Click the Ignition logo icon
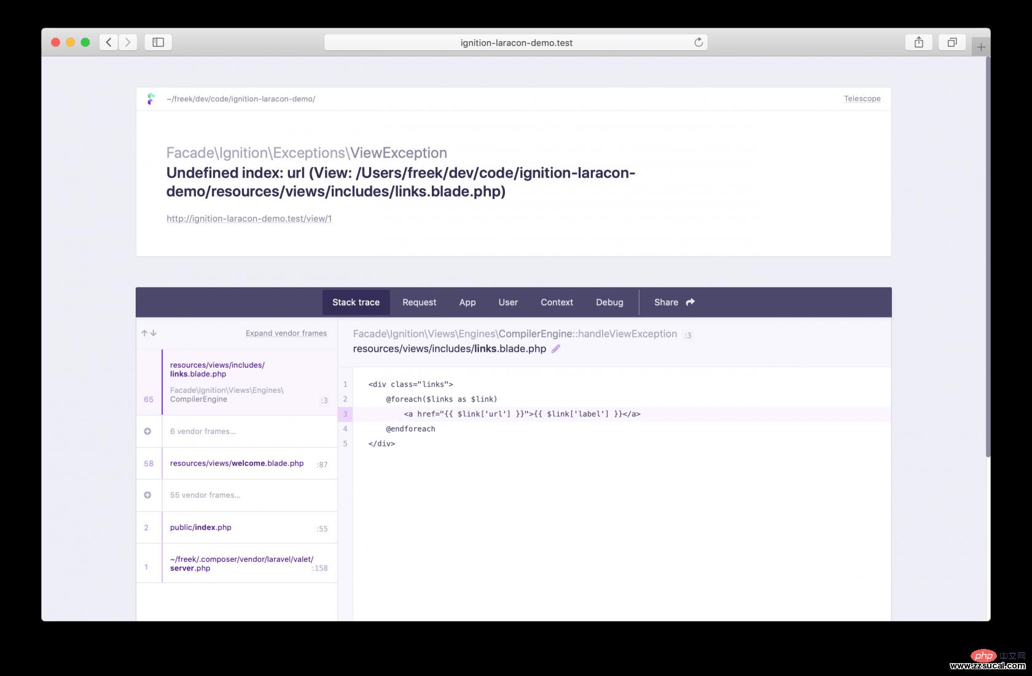This screenshot has height=676, width=1032. click(151, 99)
